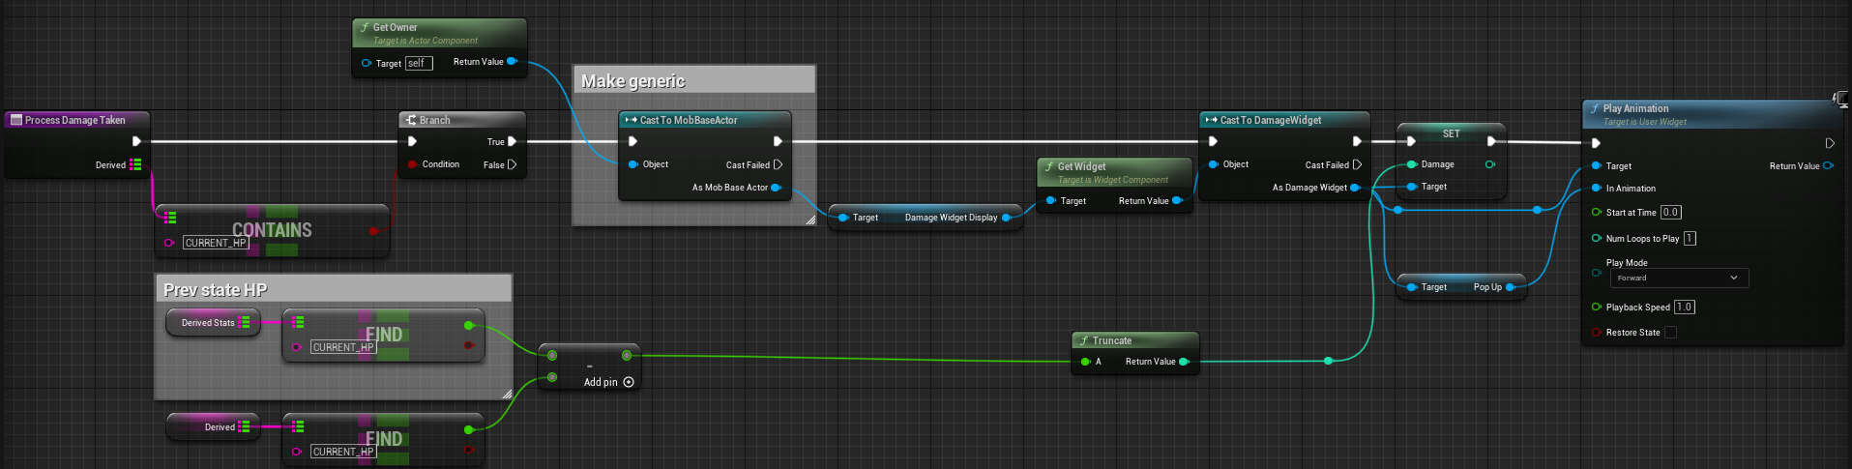Click the Branch True exec pin

click(512, 141)
